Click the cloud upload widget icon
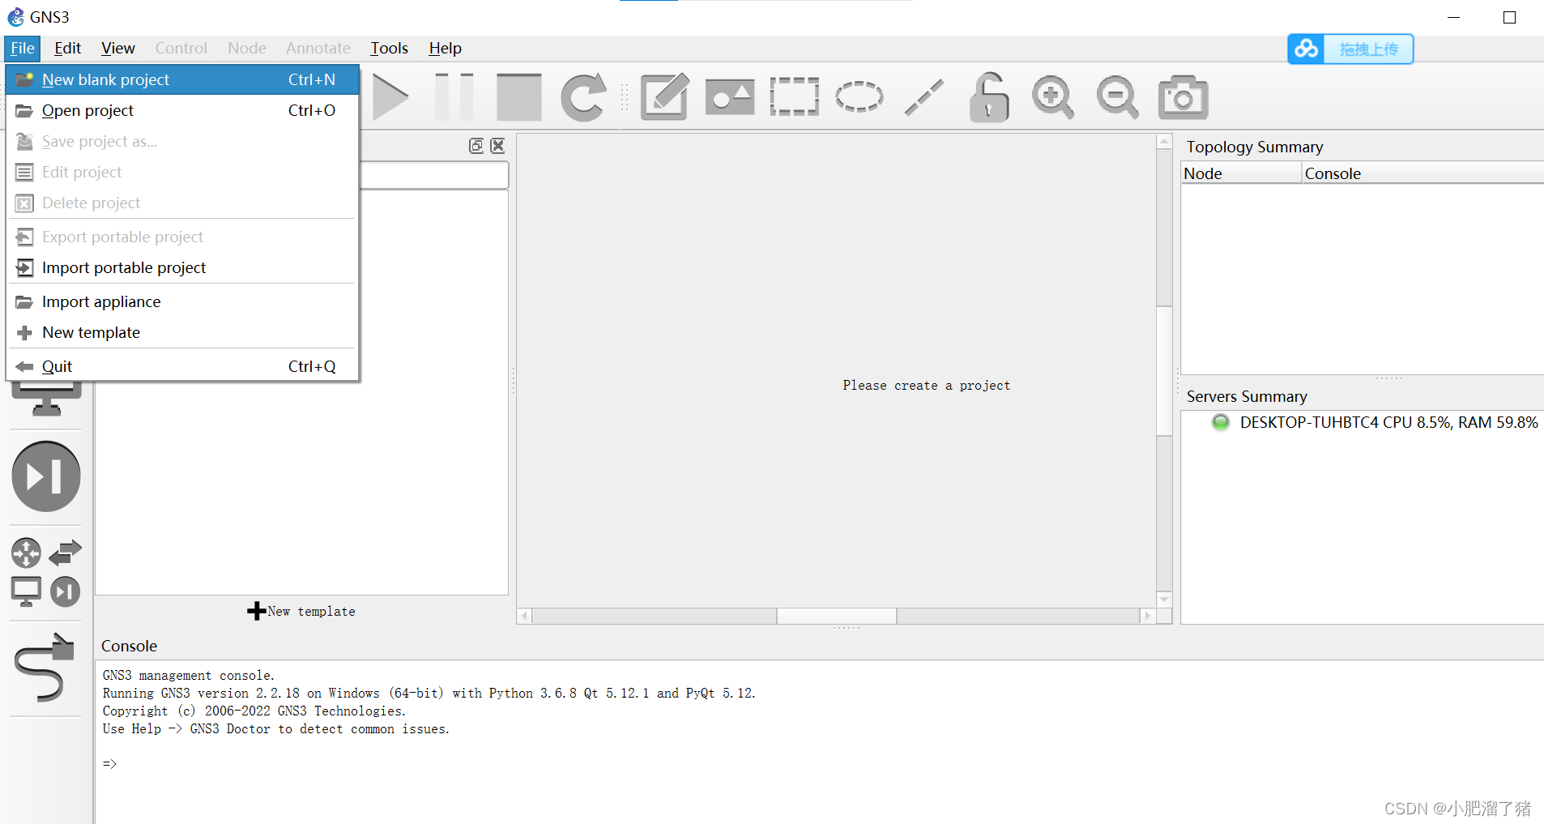The image size is (1544, 824). (x=1306, y=49)
